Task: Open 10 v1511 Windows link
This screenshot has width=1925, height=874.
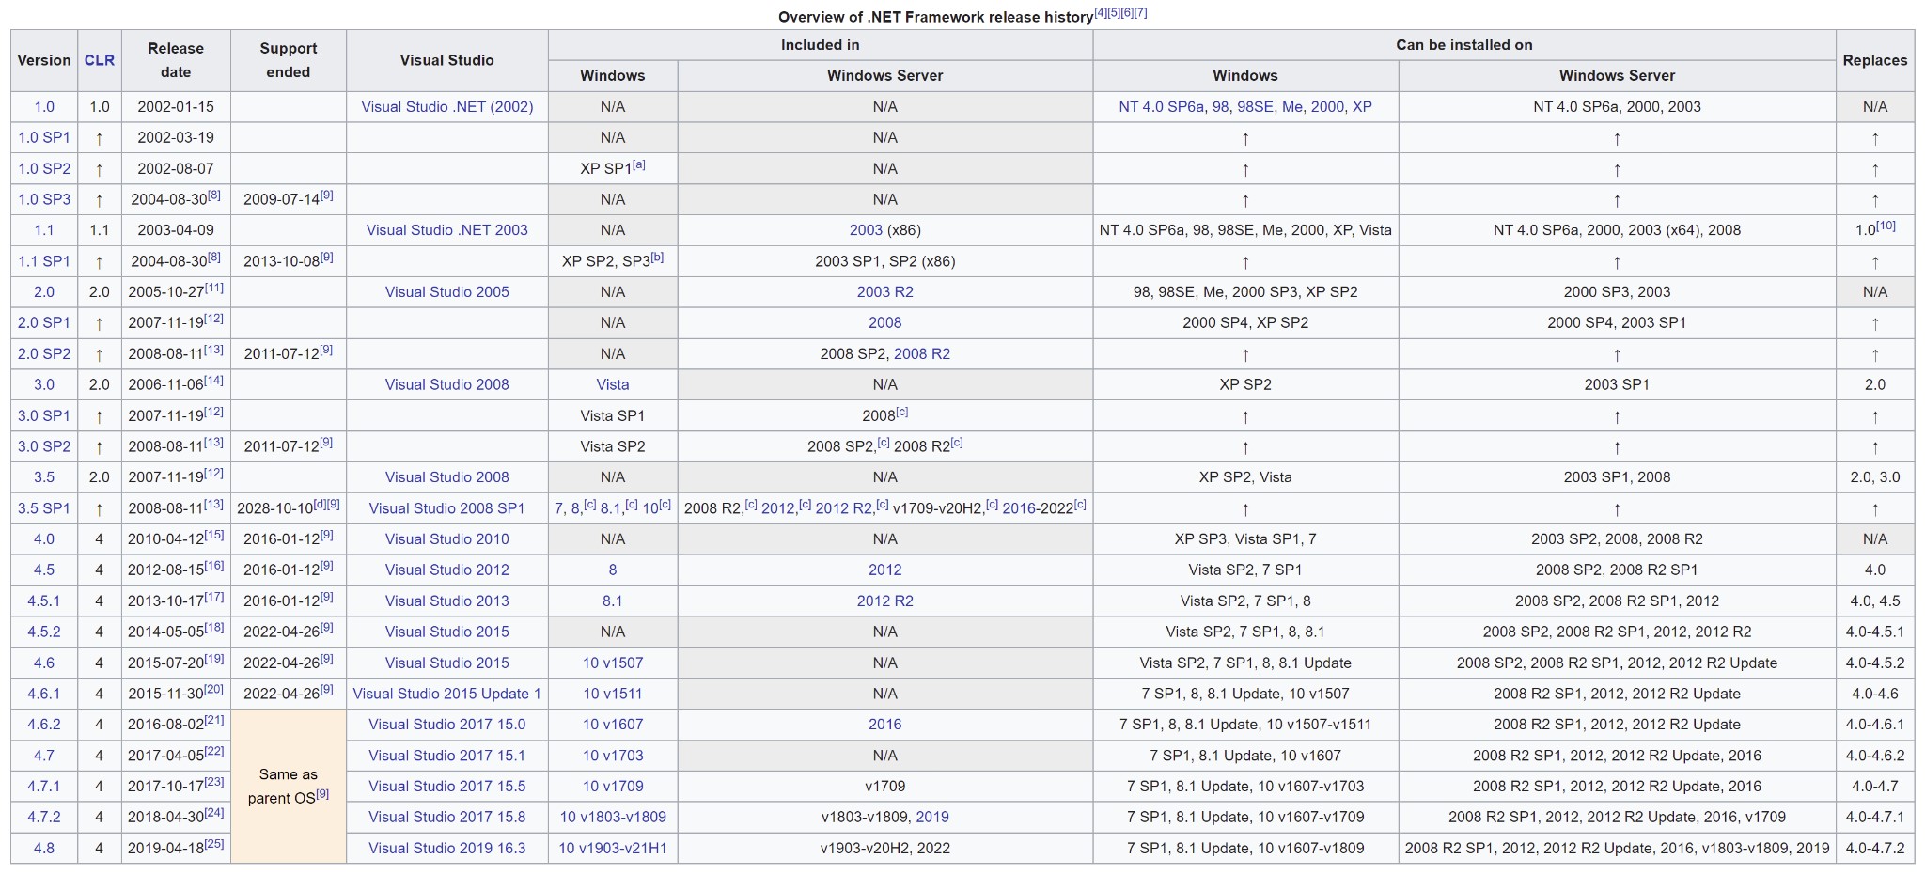Action: click(x=613, y=694)
